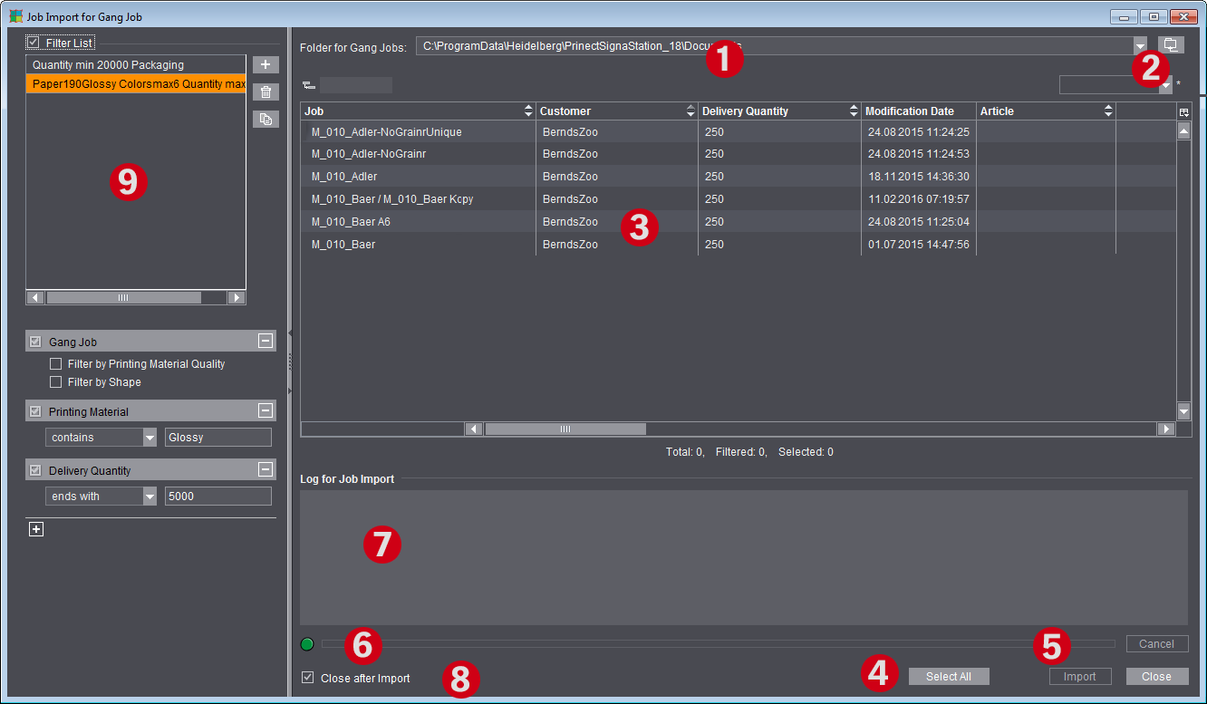Click the Select All button
Screen dimensions: 1207x704
(x=949, y=677)
